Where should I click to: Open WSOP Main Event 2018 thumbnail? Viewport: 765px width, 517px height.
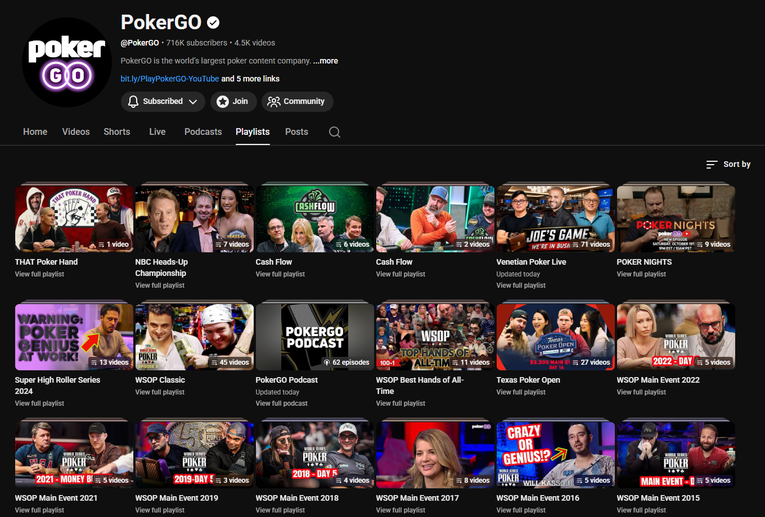(315, 455)
